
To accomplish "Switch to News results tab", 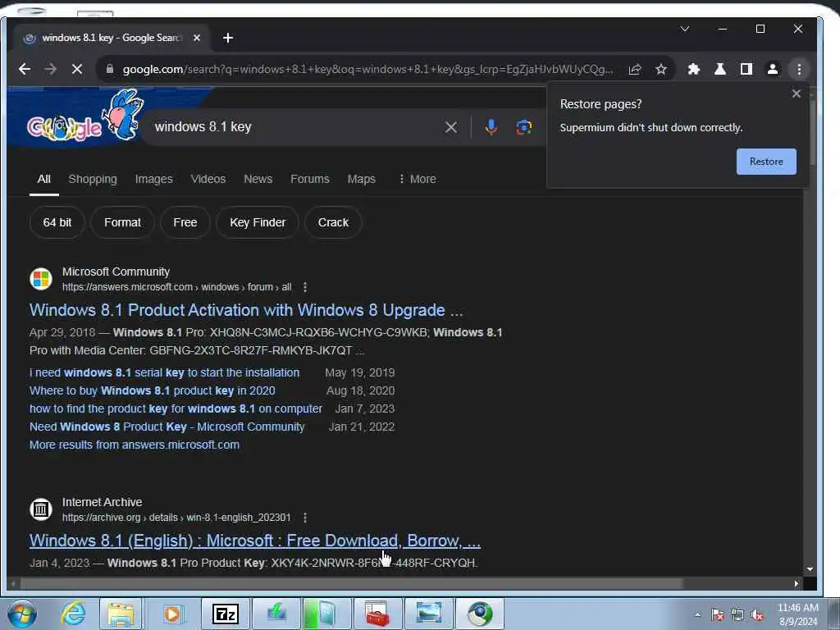I will (x=258, y=179).
